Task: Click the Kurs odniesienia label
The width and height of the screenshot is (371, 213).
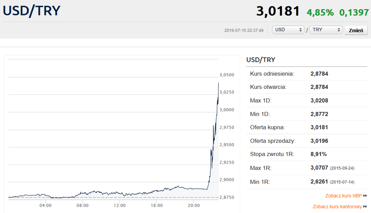Action: point(272,73)
